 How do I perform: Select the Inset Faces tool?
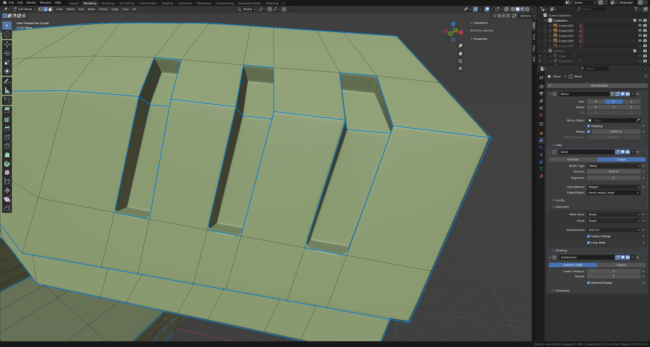[x=7, y=119]
